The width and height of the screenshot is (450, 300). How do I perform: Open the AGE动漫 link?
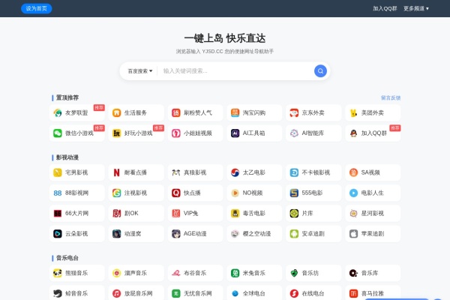[x=196, y=234]
